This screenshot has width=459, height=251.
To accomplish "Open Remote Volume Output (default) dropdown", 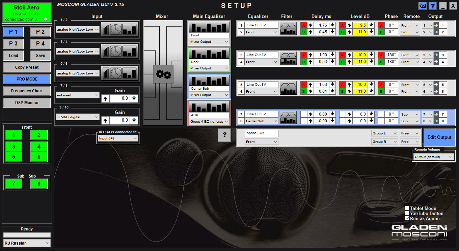I will pos(433,157).
